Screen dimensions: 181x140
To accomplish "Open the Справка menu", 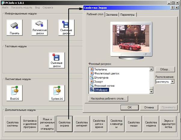I will click(48, 7).
